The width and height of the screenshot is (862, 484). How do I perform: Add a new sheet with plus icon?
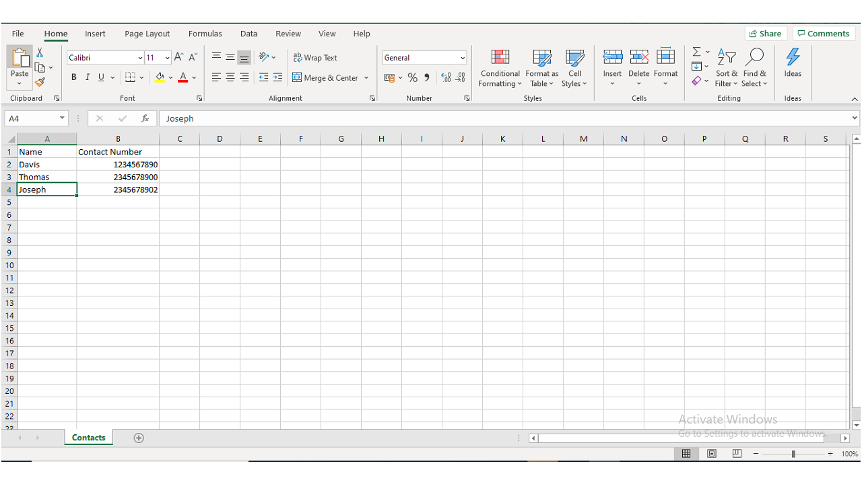coord(139,438)
